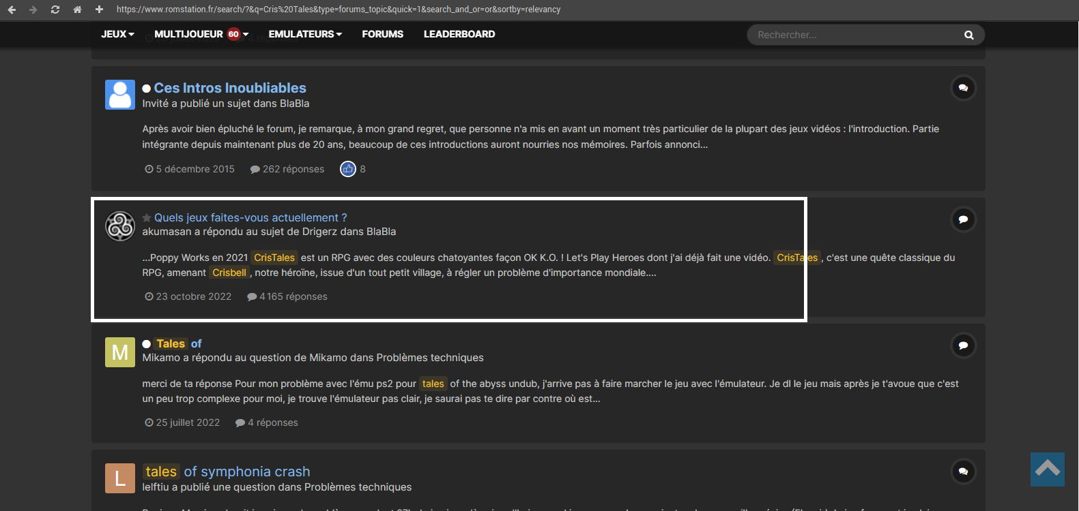This screenshot has width=1079, height=511.
Task: Expand the MULTIJOUEUR dropdown menu
Action: pos(201,34)
